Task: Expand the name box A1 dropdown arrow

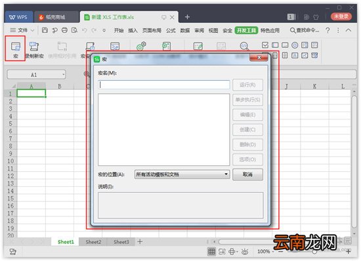Action: (63, 75)
